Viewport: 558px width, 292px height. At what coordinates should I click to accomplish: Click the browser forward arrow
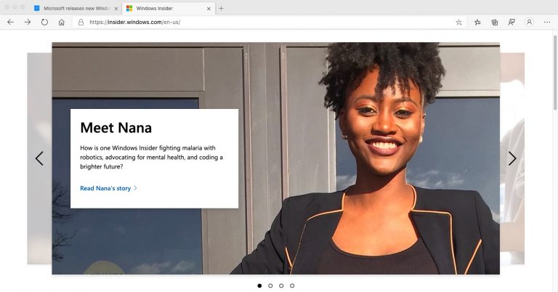point(28,22)
